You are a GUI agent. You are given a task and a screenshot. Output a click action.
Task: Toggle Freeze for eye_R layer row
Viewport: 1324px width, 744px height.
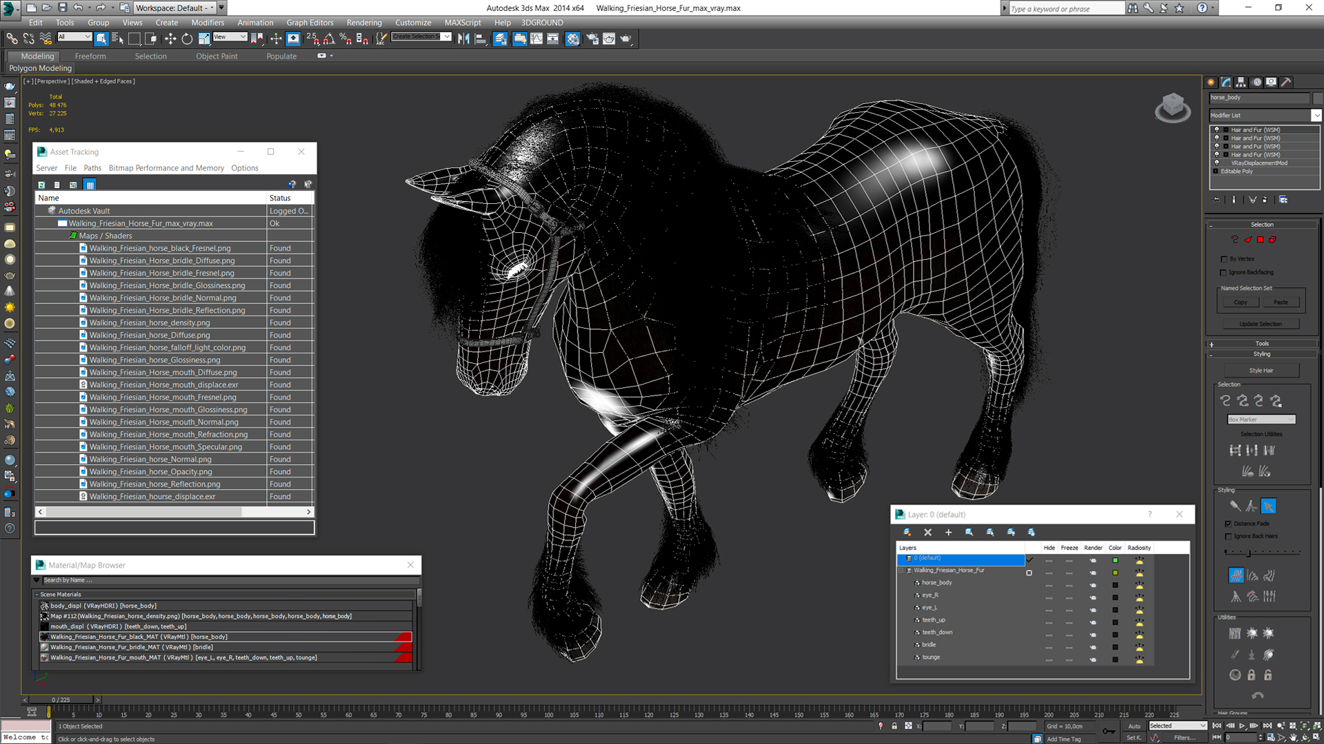click(1069, 597)
